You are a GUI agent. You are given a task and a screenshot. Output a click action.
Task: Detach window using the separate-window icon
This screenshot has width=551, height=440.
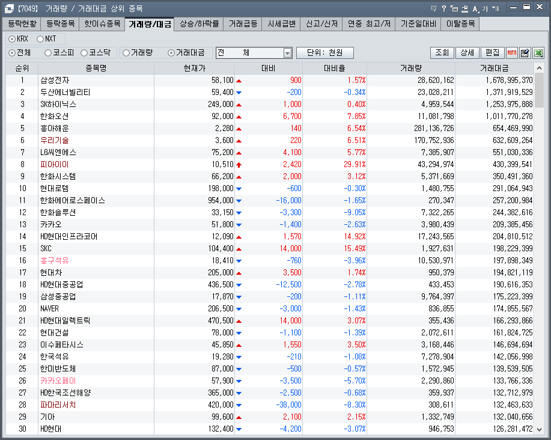[x=454, y=8]
